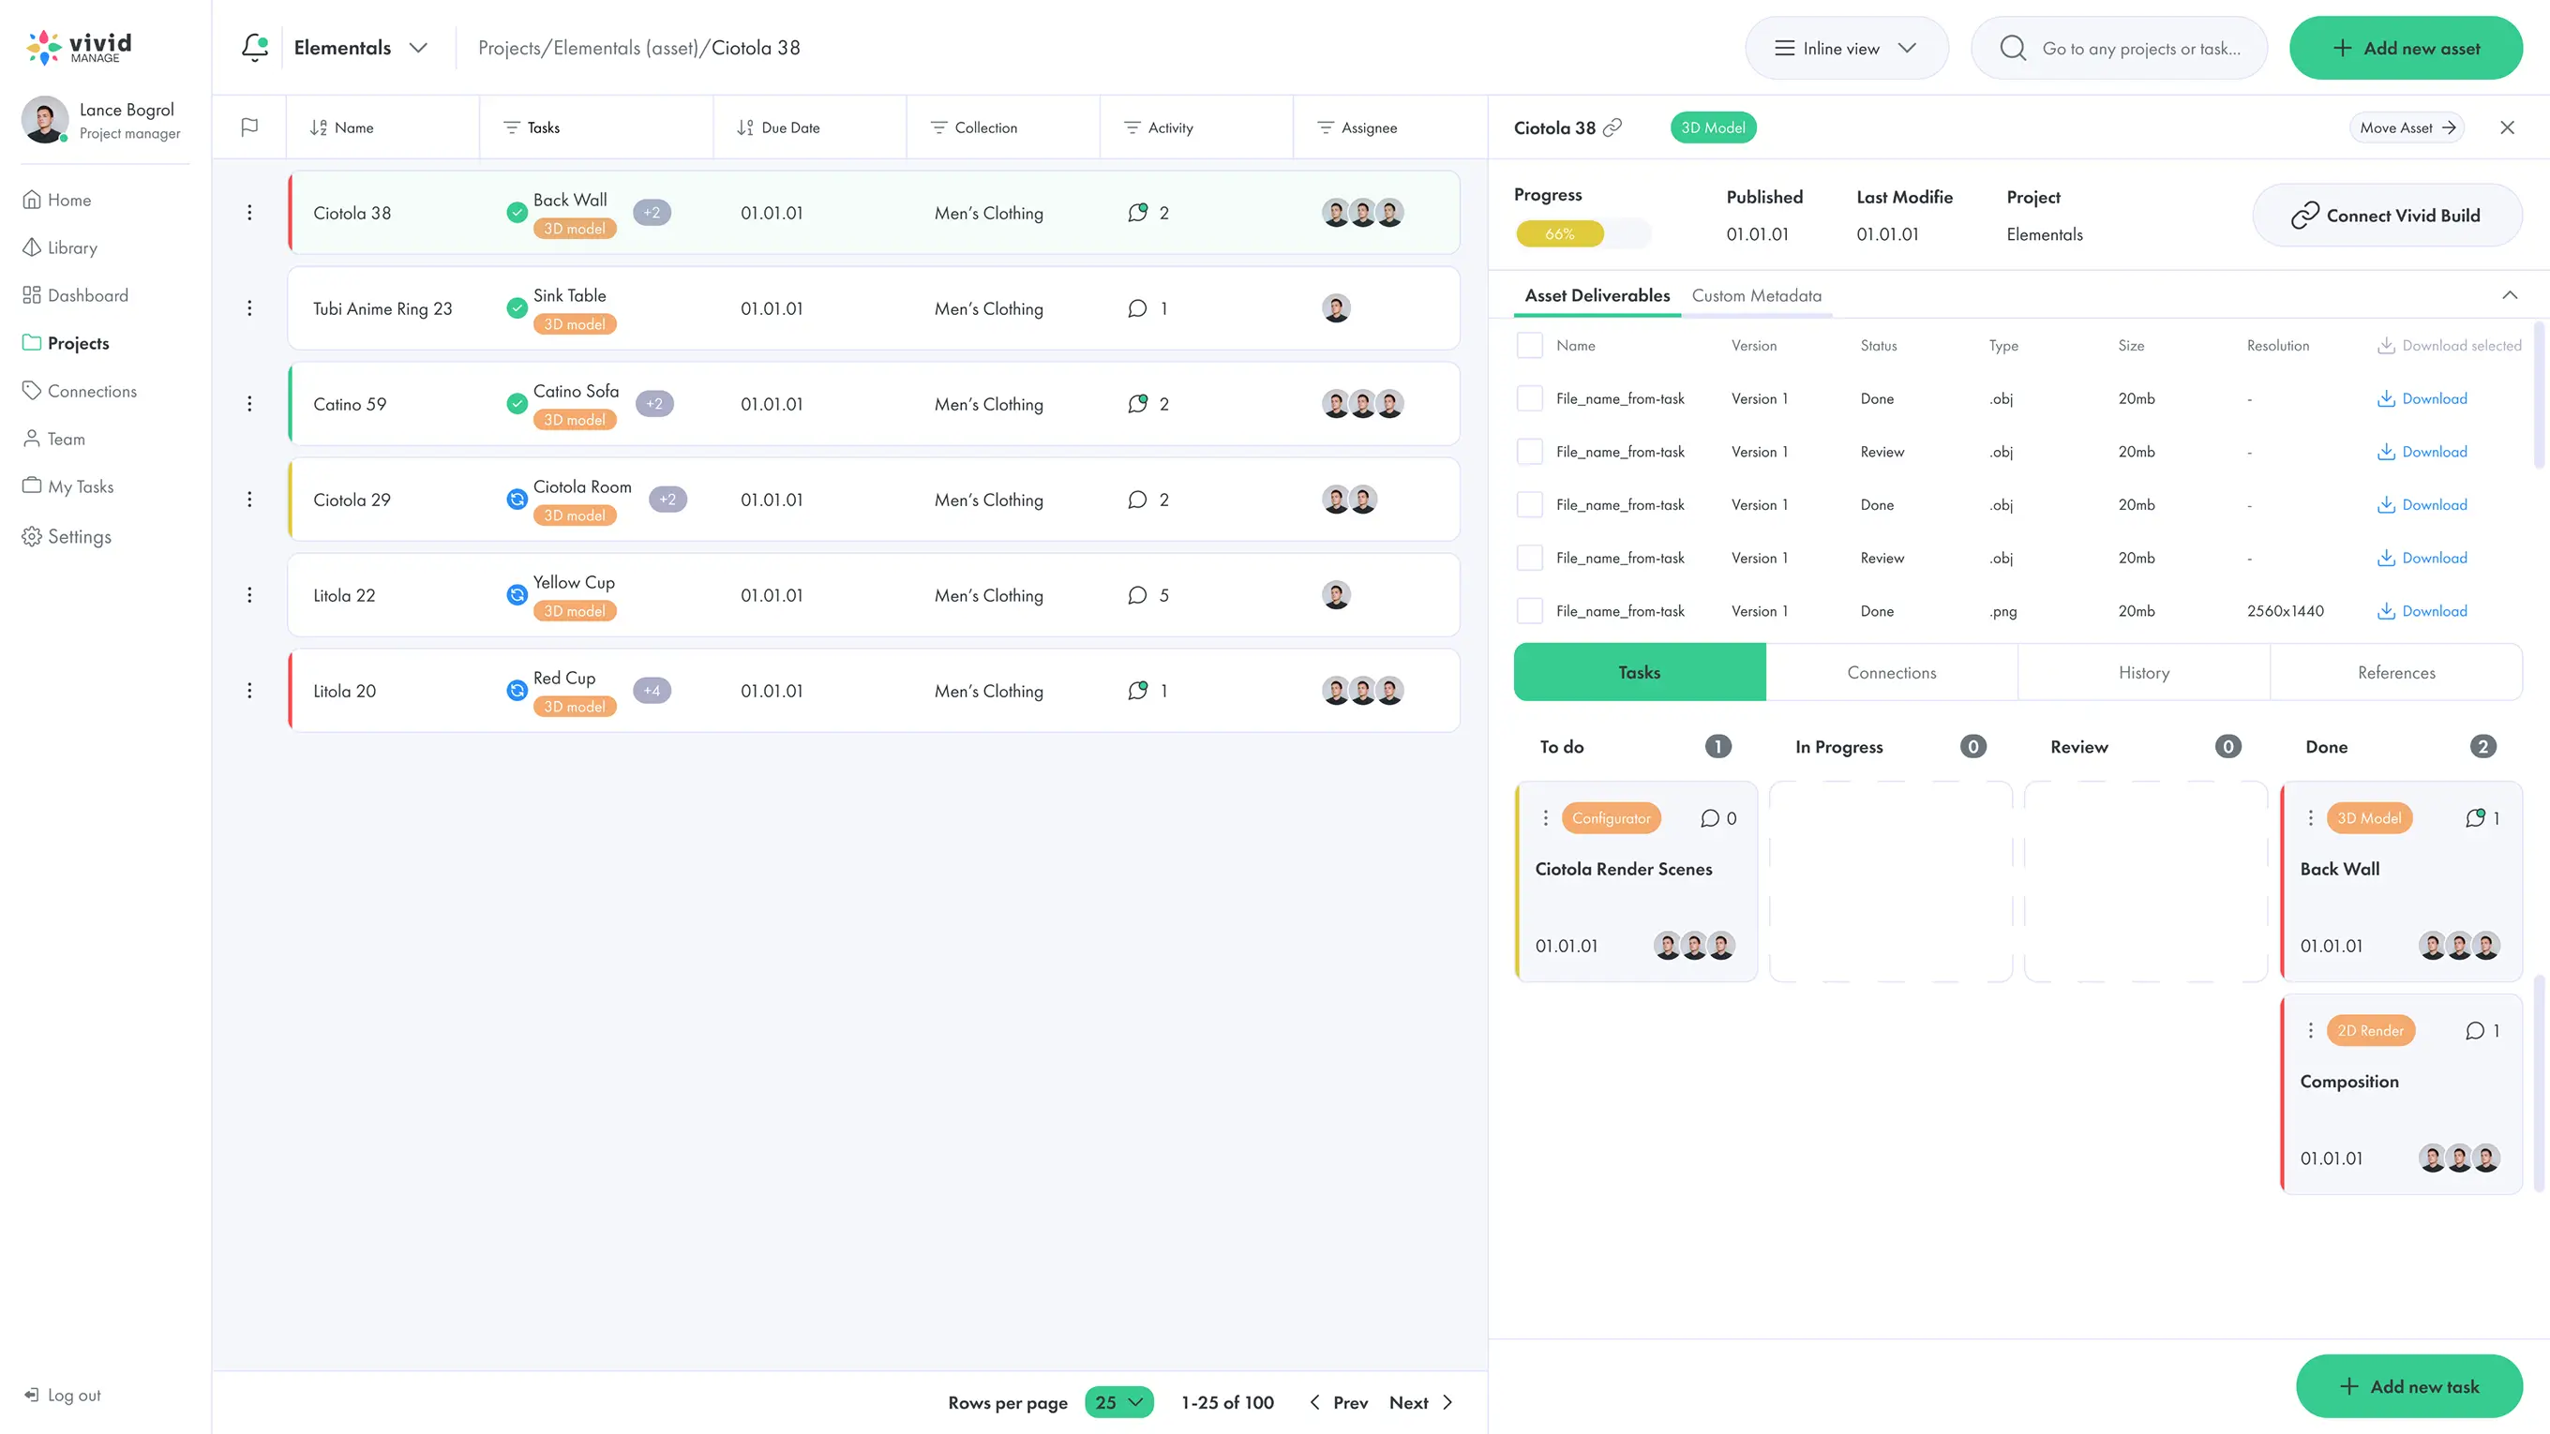The width and height of the screenshot is (2550, 1434).
Task: Click Connect Vivid Build button
Action: [x=2386, y=215]
